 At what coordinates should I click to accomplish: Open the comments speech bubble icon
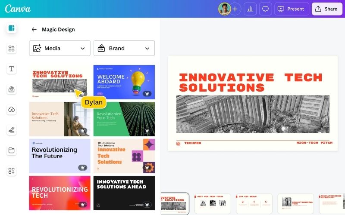pos(266,9)
